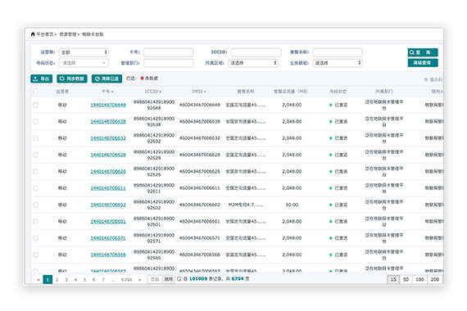Select 100 rows per page

point(419,279)
